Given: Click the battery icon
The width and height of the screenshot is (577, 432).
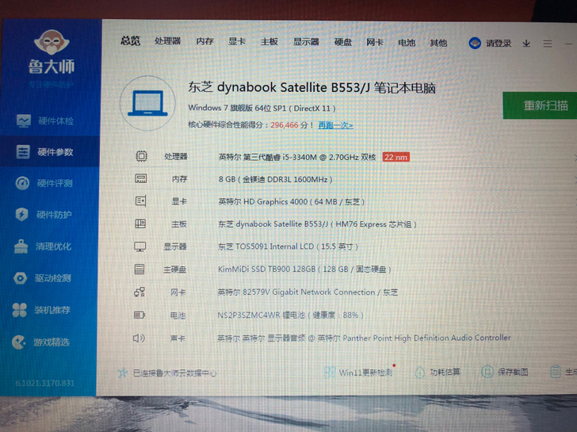Looking at the screenshot, I should 139,315.
